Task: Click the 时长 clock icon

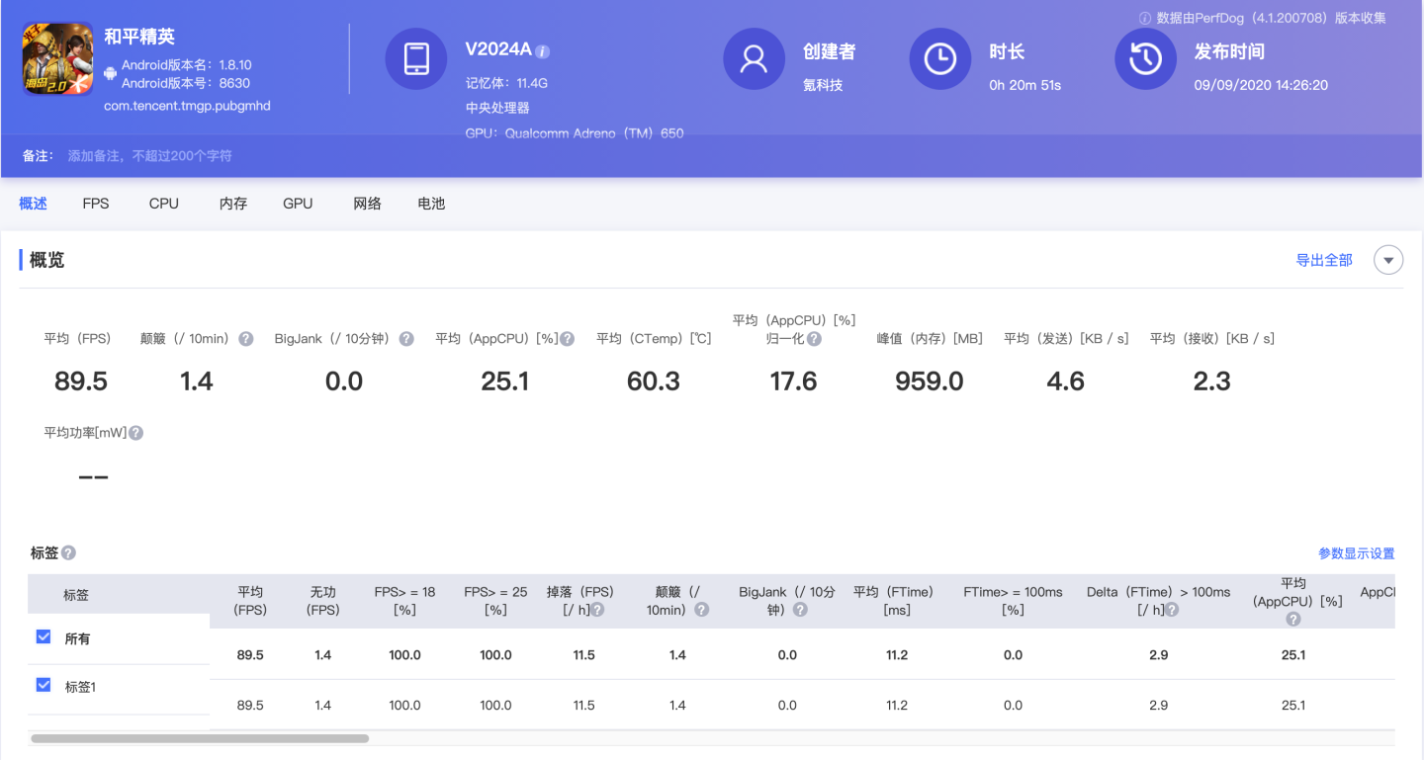Action: [940, 59]
